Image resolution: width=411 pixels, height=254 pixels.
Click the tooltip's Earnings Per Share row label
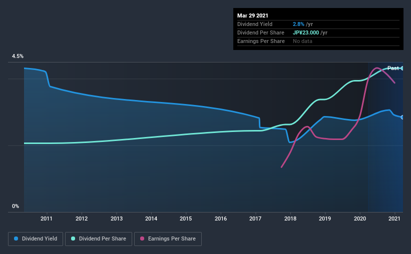pyautogui.click(x=261, y=41)
